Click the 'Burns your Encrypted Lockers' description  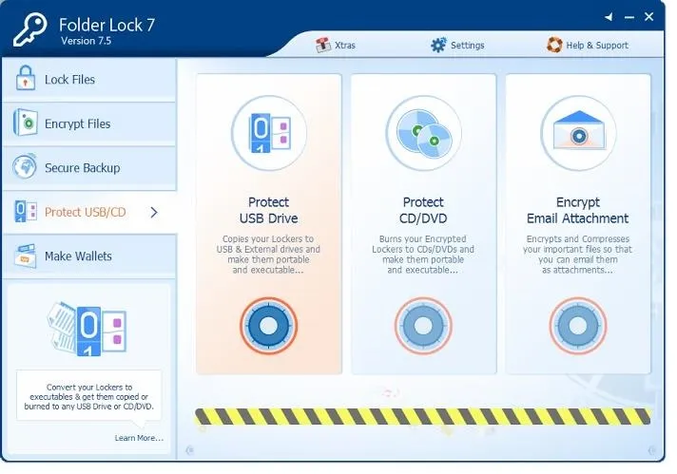click(x=423, y=255)
